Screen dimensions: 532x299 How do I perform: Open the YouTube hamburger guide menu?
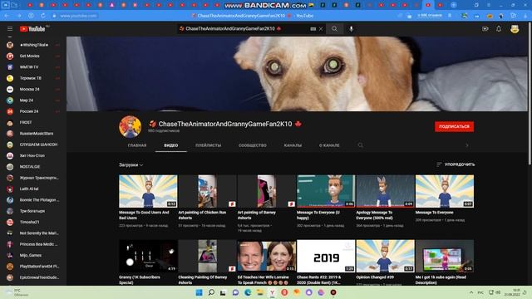click(x=10, y=29)
